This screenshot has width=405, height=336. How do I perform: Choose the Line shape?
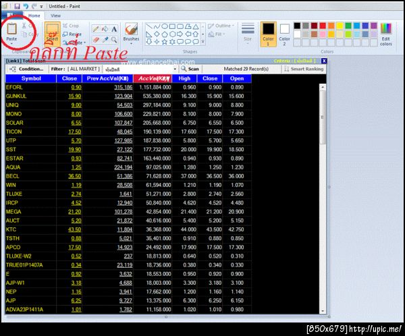click(x=149, y=26)
